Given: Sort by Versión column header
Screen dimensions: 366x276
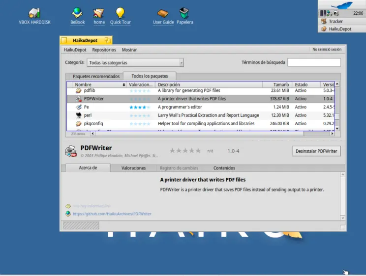Looking at the screenshot, I should pos(328,84).
